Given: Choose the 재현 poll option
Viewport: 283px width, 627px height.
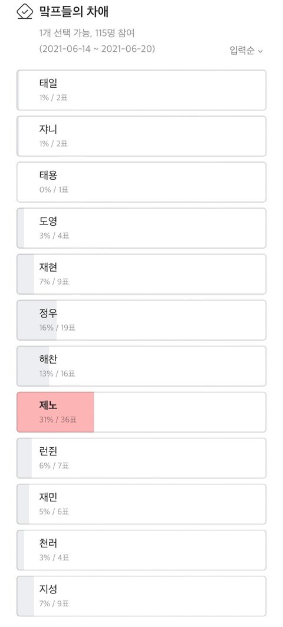Looking at the screenshot, I should [141, 274].
